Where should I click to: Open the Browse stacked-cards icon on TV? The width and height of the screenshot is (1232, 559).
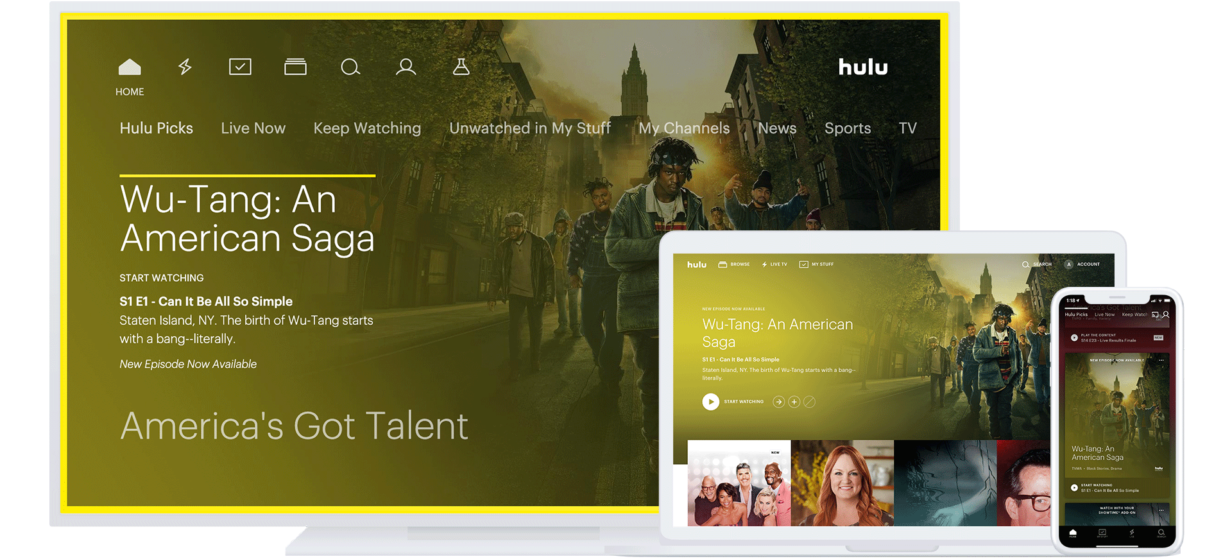coord(295,67)
